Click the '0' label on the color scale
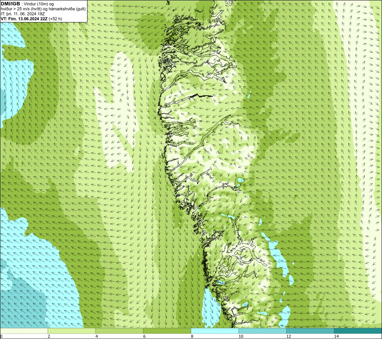This screenshot has height=339, width=382. point(1,336)
